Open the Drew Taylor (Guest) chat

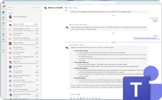23,81
